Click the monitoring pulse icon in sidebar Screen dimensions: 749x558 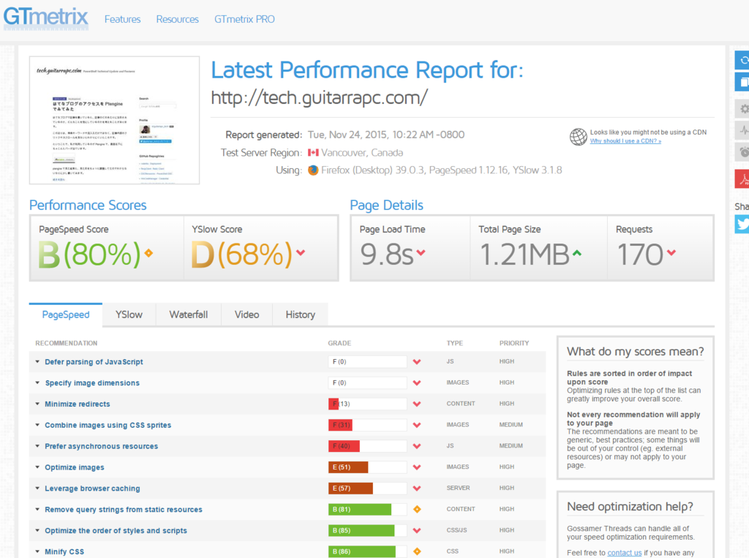(x=742, y=130)
